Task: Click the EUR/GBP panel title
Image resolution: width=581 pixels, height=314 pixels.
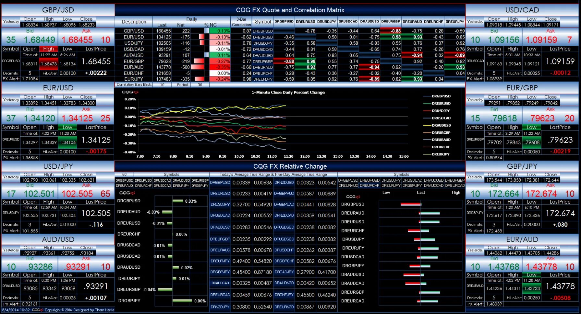Action: [522, 88]
